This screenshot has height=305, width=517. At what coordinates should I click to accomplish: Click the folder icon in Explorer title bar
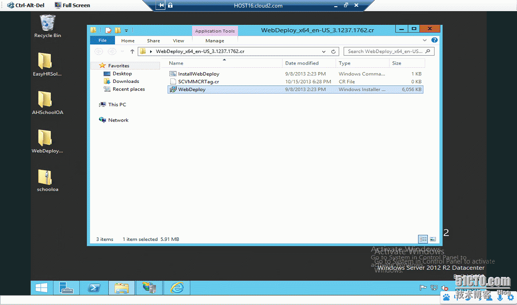(x=94, y=30)
